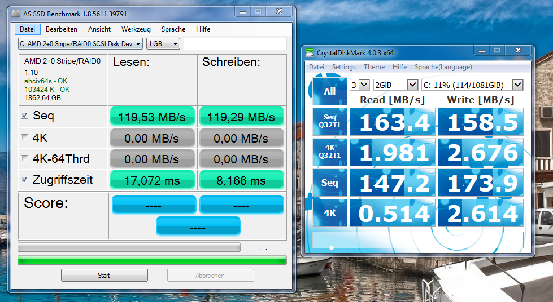Click the Schreiben score bar
This screenshot has width=553, height=302.
[x=242, y=205]
